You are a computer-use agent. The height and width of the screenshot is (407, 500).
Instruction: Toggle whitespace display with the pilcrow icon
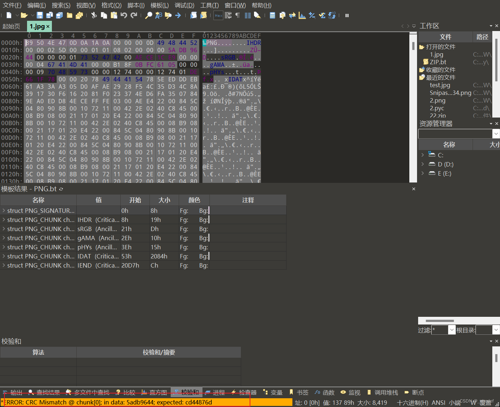click(x=238, y=15)
